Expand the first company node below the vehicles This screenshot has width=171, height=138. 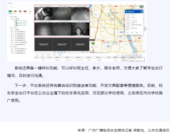(12, 29)
